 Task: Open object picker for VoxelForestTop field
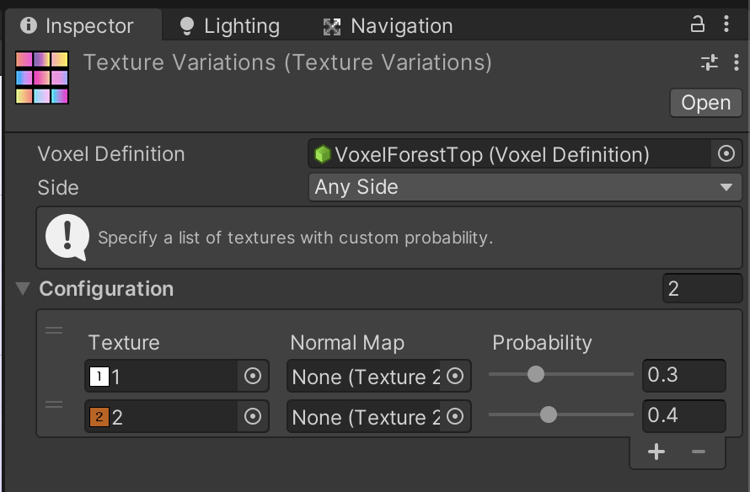tap(727, 153)
